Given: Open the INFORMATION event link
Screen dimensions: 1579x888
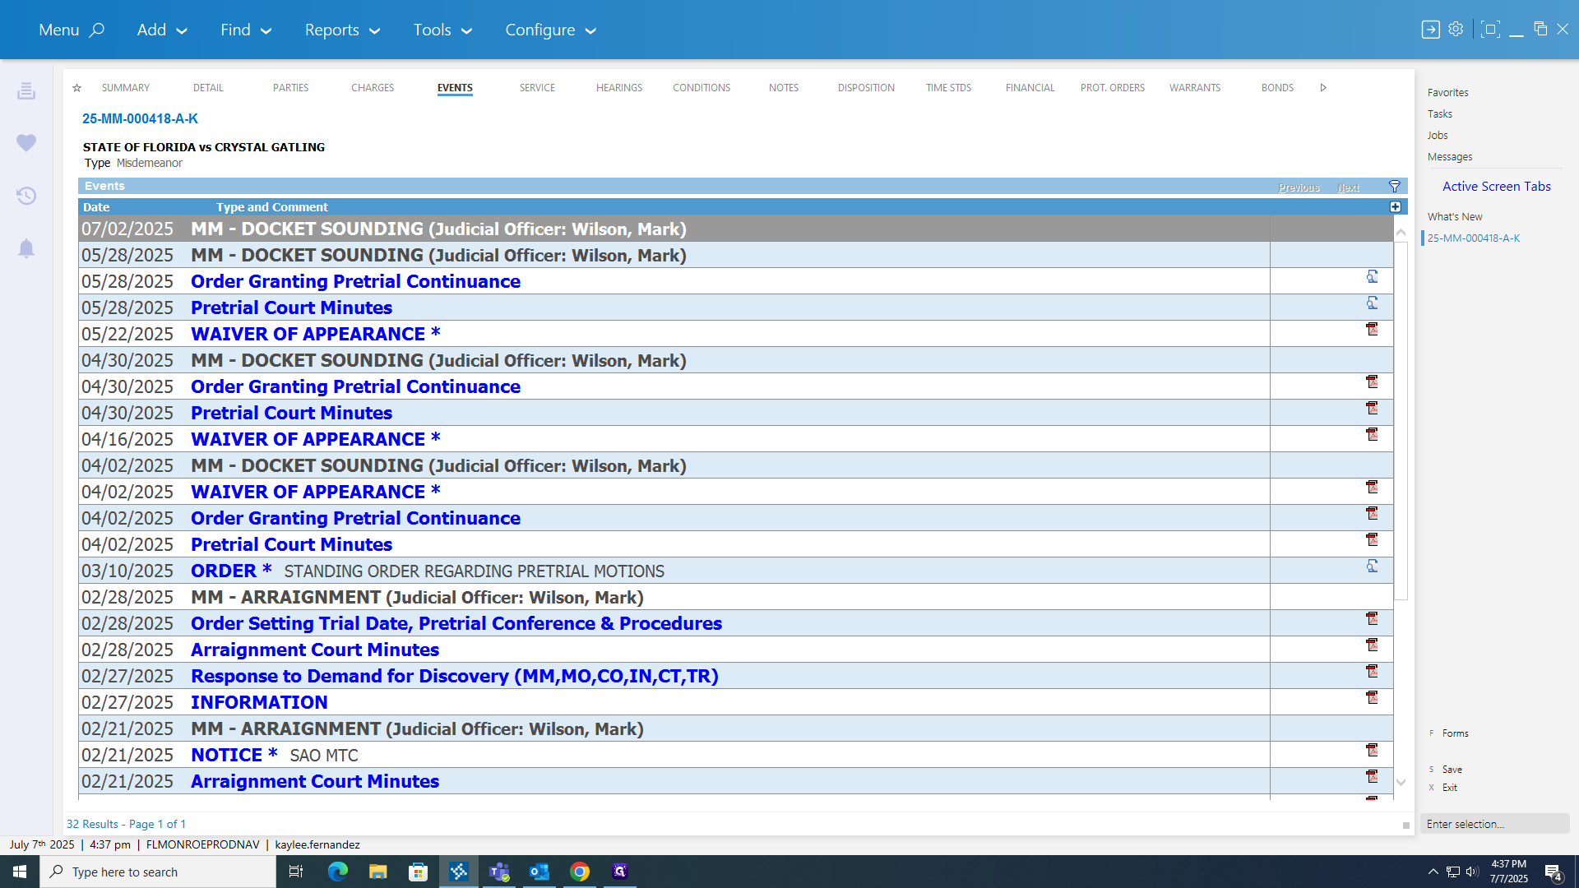Looking at the screenshot, I should pos(259,702).
